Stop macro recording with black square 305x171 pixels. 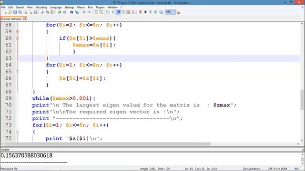[145, 12]
